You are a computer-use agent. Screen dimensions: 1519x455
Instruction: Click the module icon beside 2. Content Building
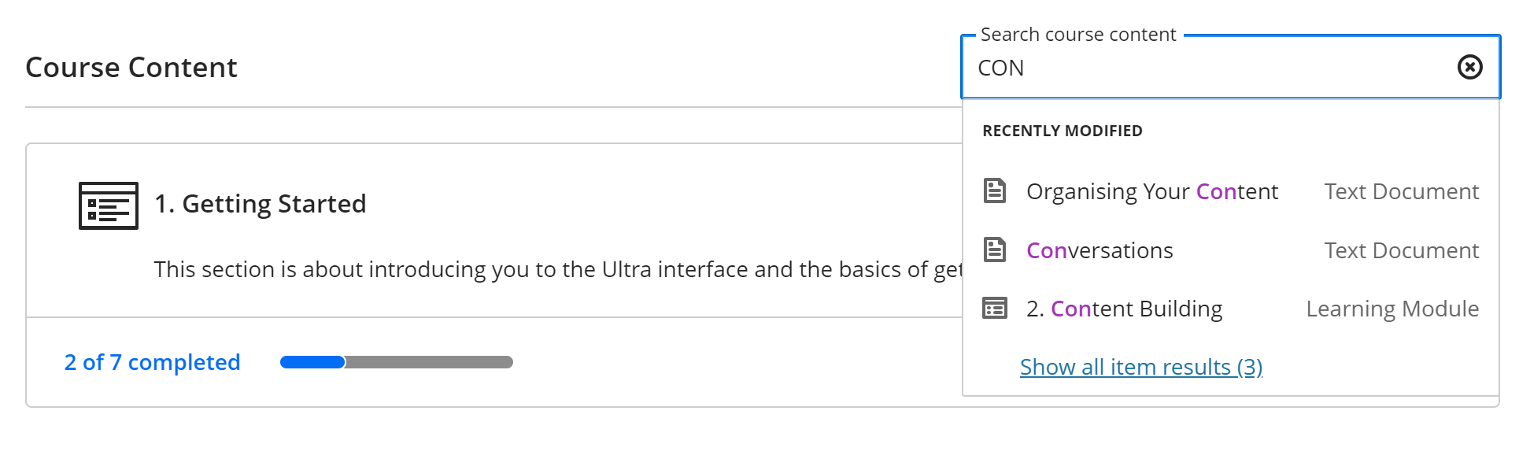(x=995, y=309)
